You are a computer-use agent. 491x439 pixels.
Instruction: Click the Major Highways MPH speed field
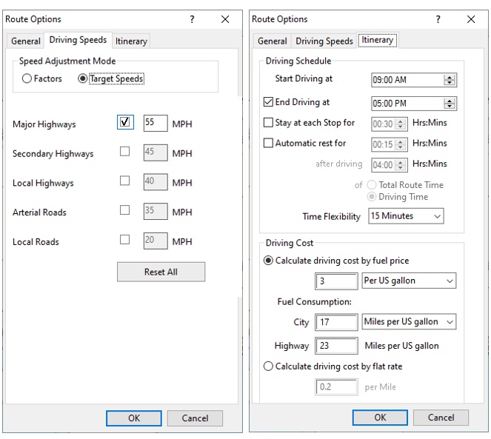coord(156,124)
